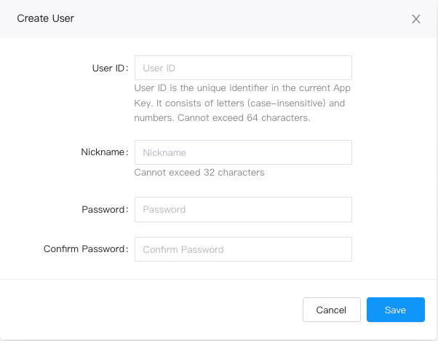
Task: Click the "Create User" dialog title
Action: (x=45, y=18)
